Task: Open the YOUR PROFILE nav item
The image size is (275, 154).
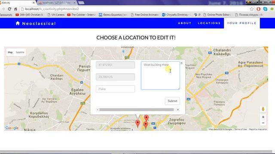Action: [241, 23]
